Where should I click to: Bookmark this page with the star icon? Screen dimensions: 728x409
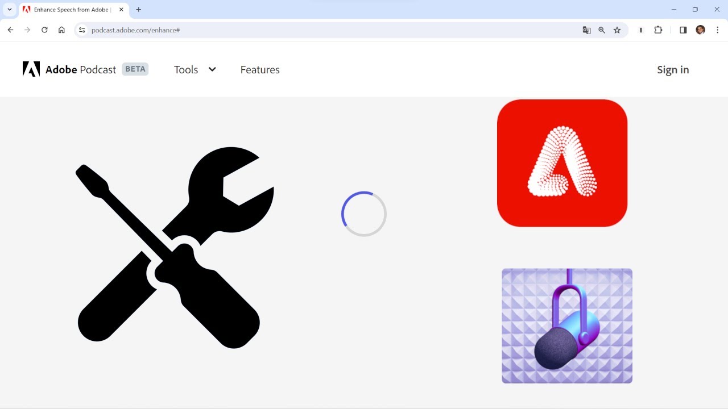[617, 30]
